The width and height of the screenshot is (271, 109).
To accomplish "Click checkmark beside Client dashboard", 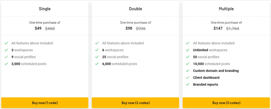I will [188, 78].
